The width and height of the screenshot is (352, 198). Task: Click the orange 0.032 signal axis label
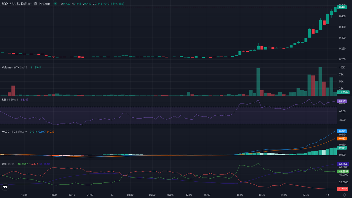[x=342, y=138]
